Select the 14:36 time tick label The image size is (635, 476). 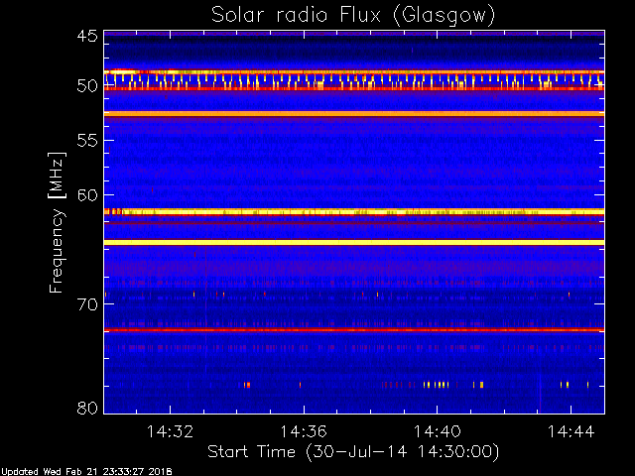point(304,432)
